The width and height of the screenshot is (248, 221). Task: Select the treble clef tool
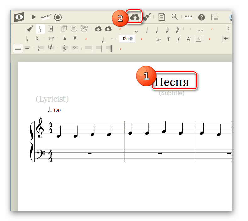64,49
